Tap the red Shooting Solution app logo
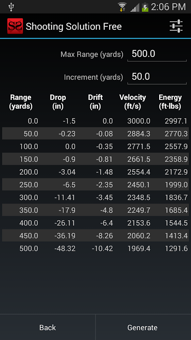191x340 pixels. coord(15,26)
